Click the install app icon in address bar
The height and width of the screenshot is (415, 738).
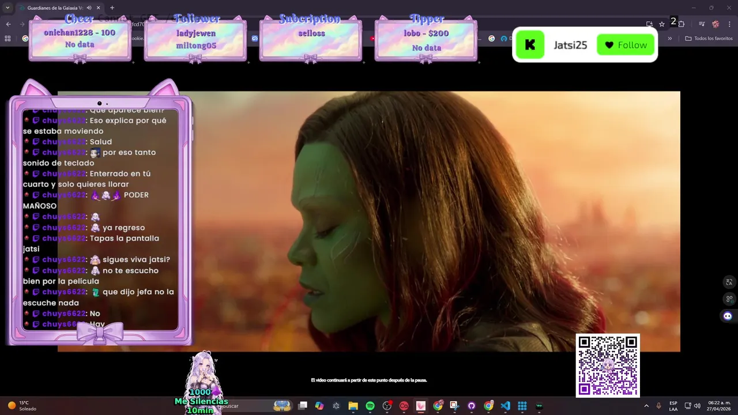pyautogui.click(x=649, y=24)
